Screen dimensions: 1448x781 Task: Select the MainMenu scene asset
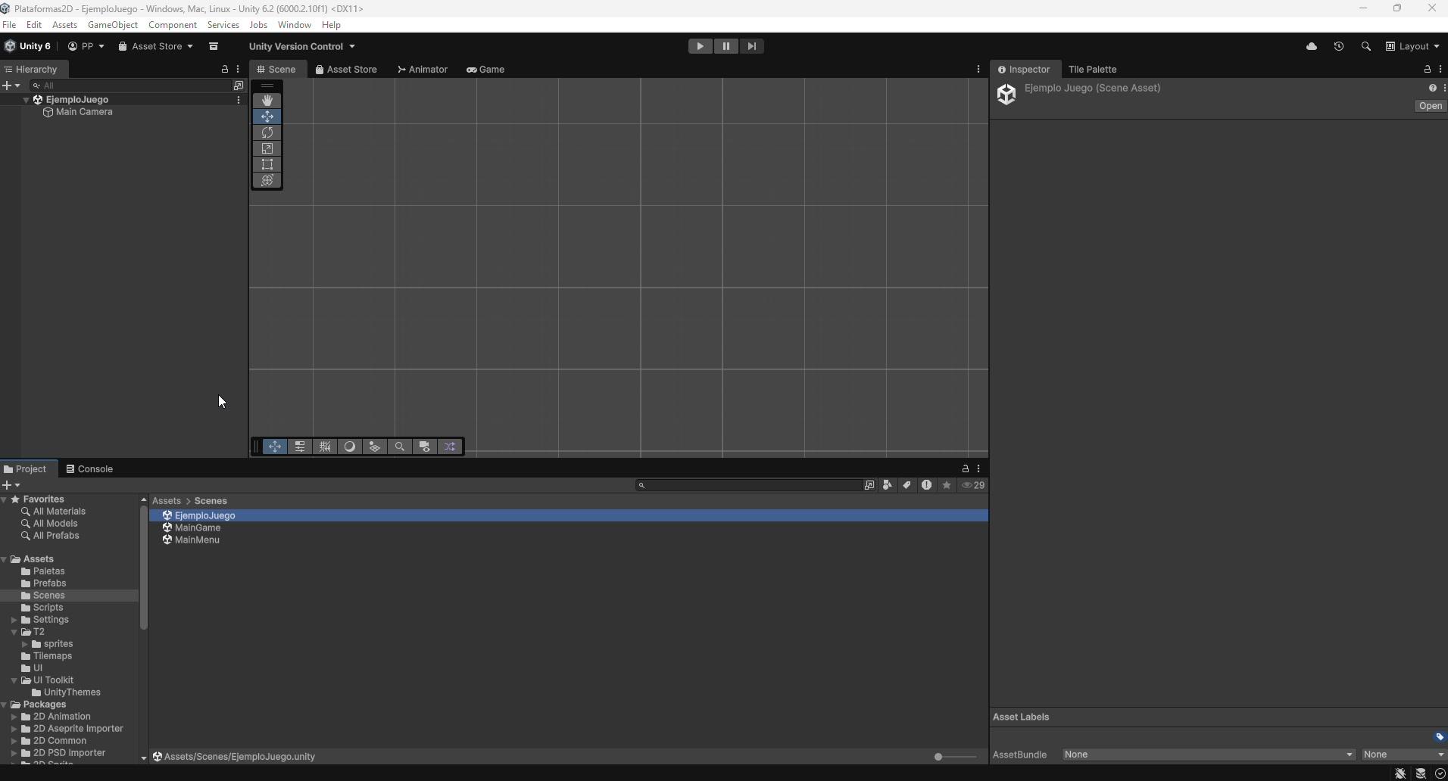click(x=197, y=540)
